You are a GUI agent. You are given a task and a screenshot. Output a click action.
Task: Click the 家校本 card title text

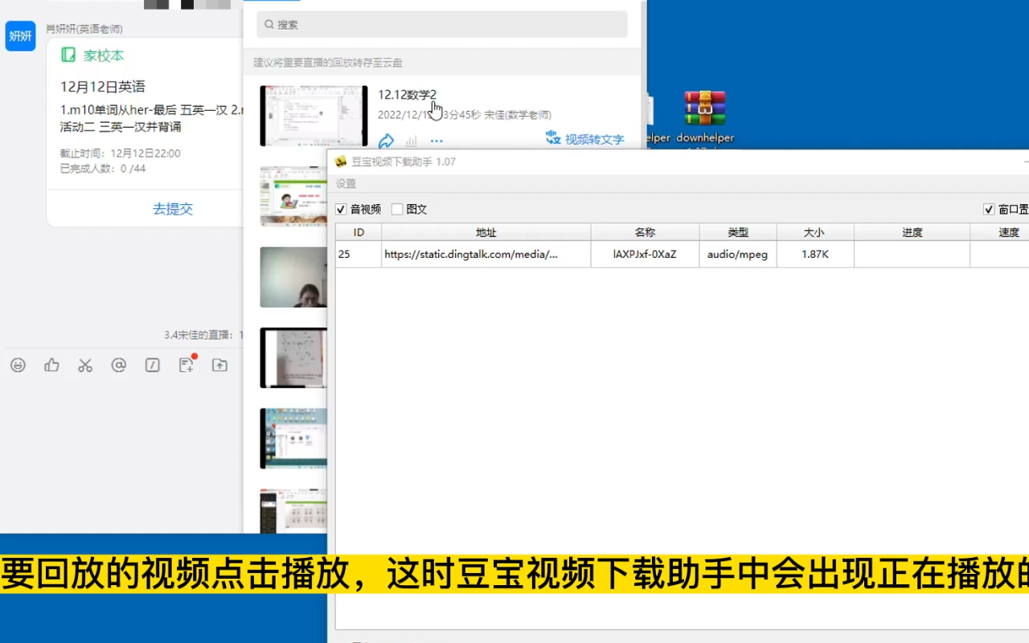(x=104, y=55)
